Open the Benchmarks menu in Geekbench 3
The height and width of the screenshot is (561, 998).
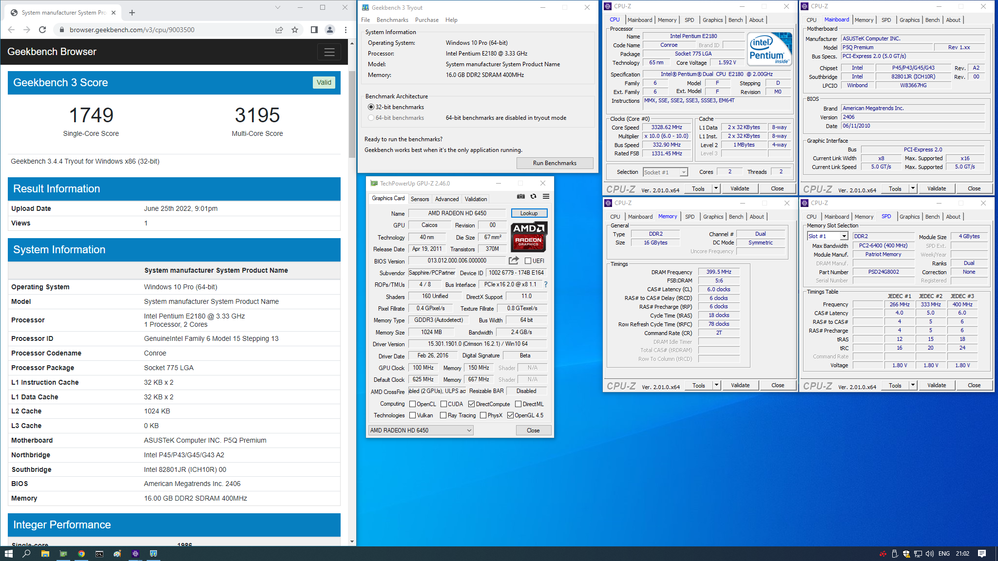point(392,20)
